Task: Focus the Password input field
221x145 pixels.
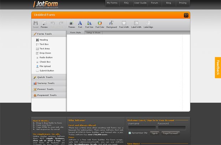Action: click(172, 128)
